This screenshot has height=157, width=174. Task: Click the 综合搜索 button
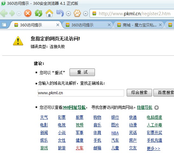point(139,93)
